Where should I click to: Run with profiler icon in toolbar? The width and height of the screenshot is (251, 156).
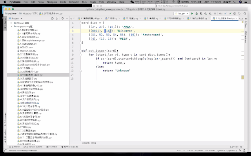[206, 14]
